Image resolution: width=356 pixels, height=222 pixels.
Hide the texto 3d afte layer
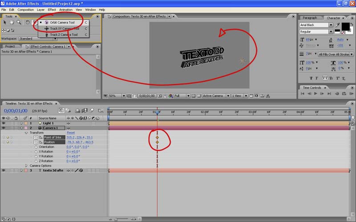pos(4,170)
